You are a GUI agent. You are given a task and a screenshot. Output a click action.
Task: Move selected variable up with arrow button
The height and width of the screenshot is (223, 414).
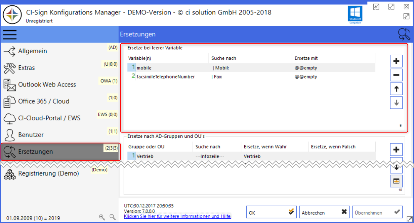click(396, 89)
